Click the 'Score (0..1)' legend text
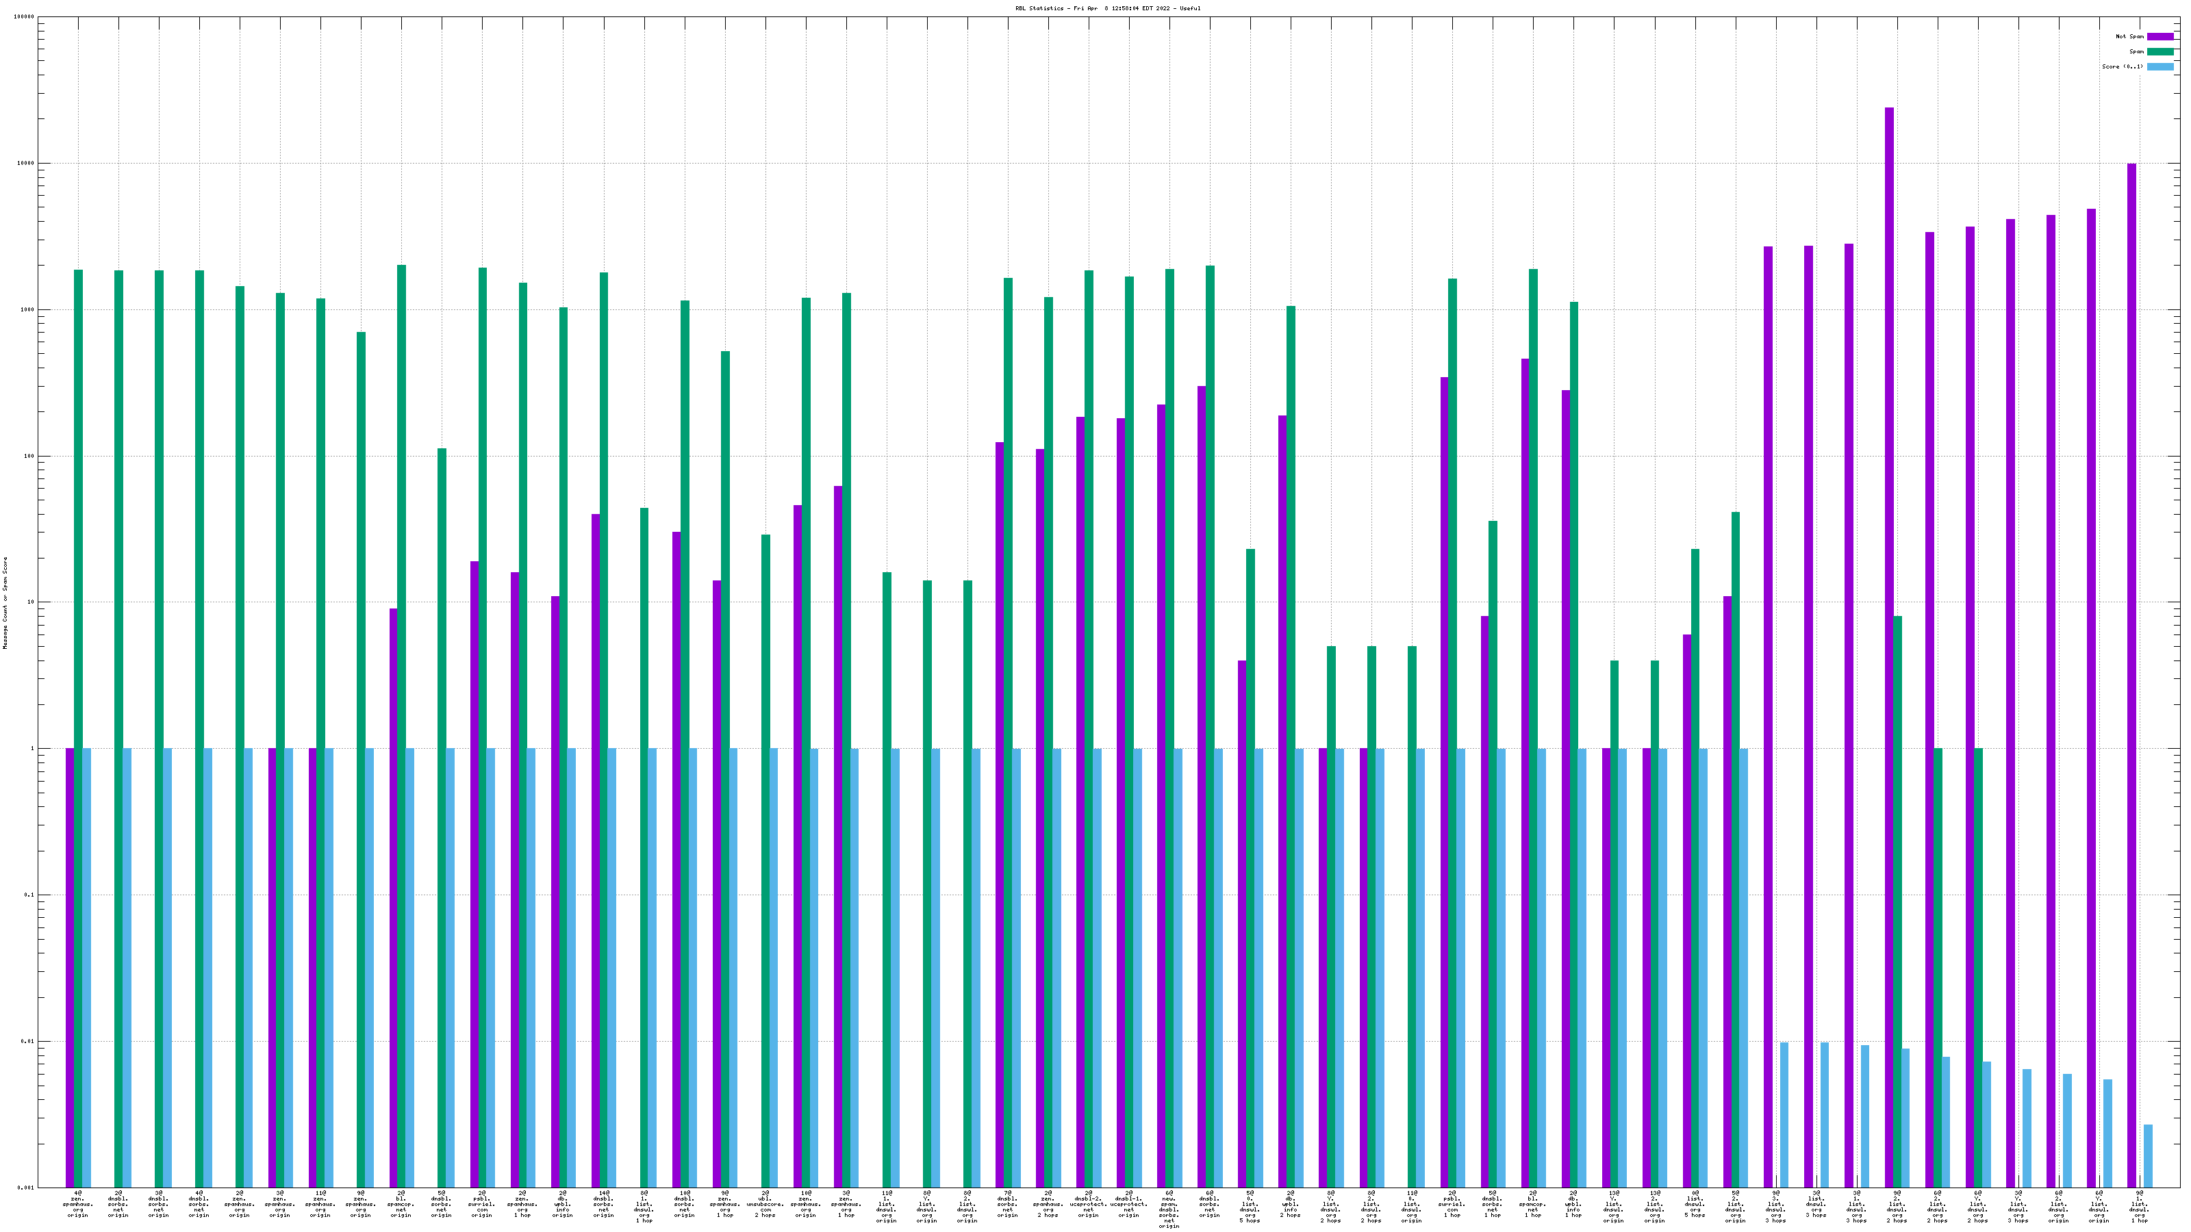 2122,66
